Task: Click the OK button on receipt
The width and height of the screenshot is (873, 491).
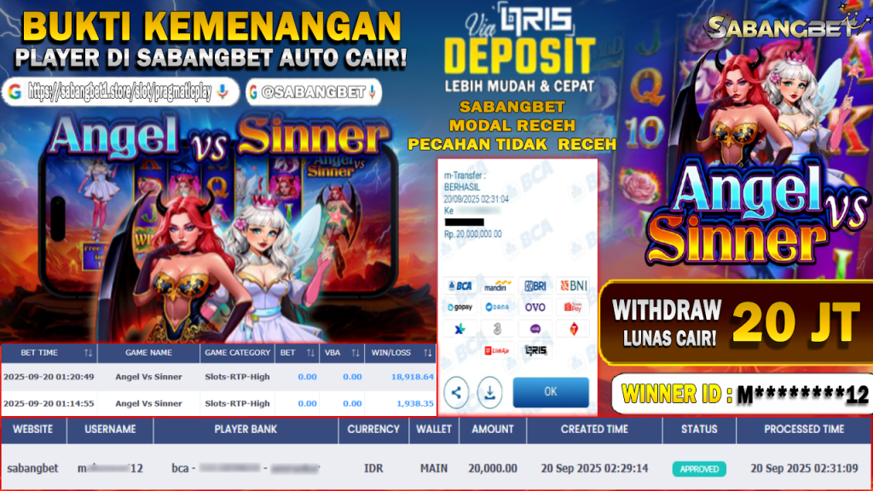Action: [551, 392]
